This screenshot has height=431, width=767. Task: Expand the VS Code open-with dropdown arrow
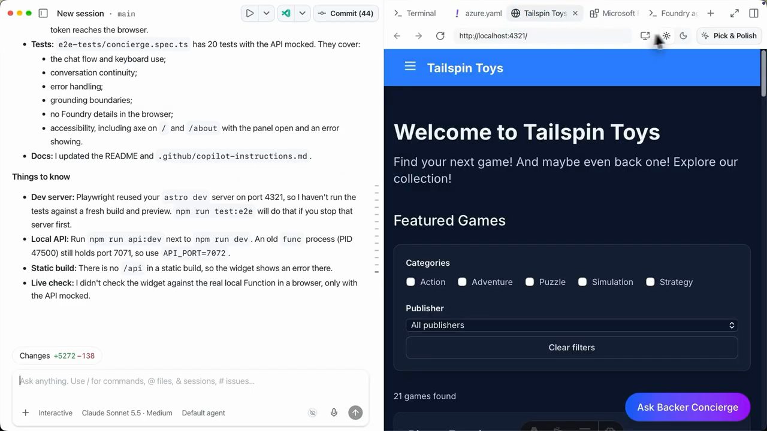[303, 13]
